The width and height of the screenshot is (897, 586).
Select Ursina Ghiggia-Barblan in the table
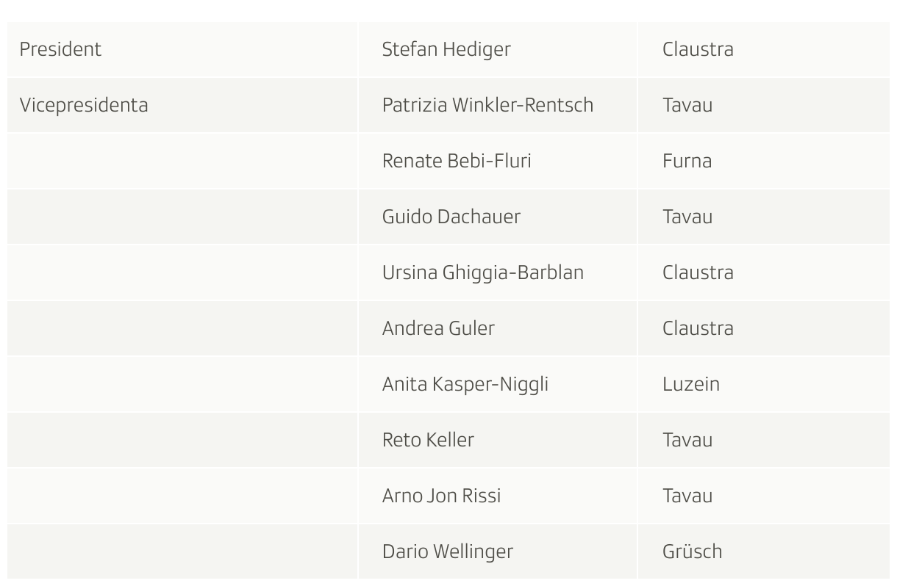[x=482, y=272]
